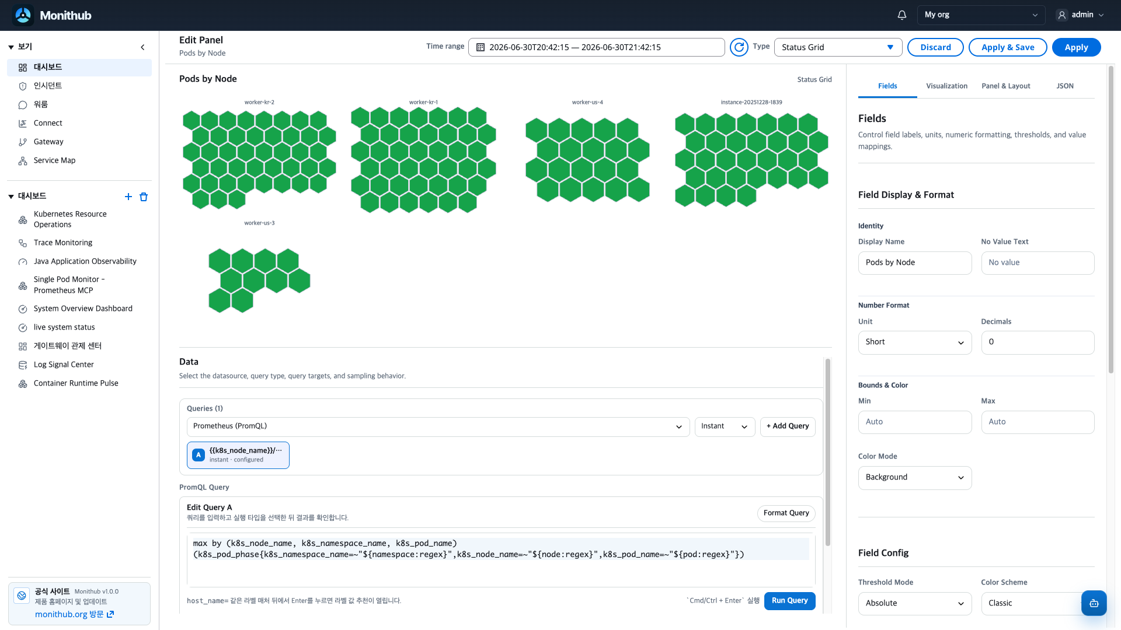Add a new dashboard with plus icon

click(128, 197)
